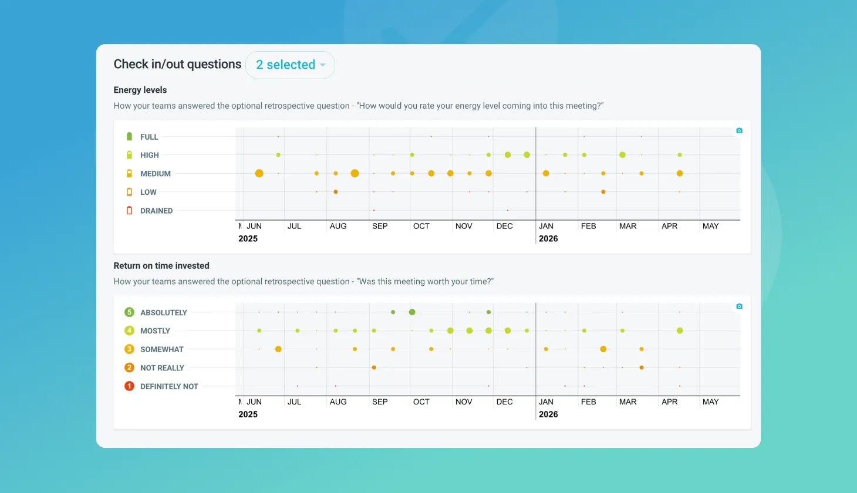The height and width of the screenshot is (493, 857).
Task: Click the NOT REALLY rating 2 icon
Action: 130,368
